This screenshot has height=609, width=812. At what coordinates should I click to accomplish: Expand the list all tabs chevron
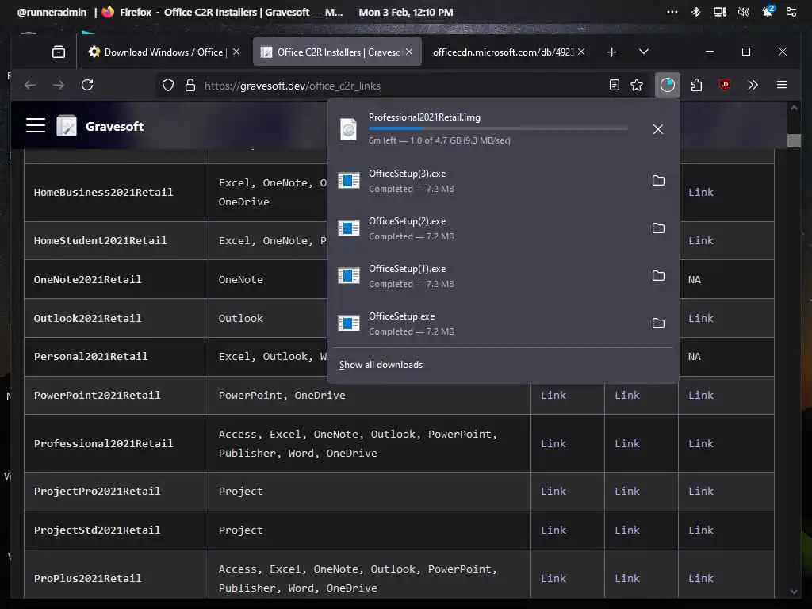tap(644, 52)
